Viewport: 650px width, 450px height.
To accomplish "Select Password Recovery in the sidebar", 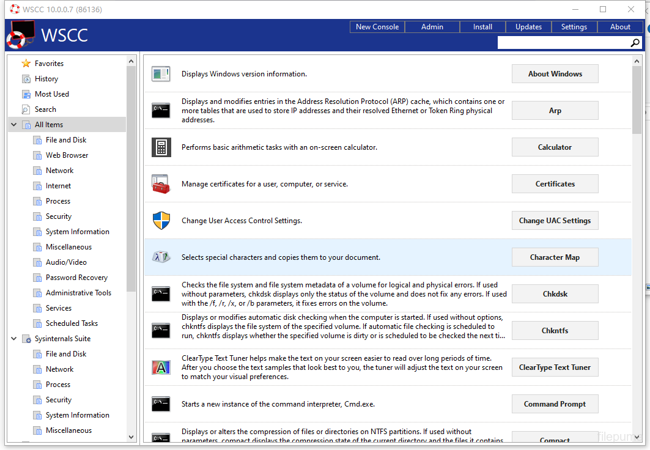I will 76,278.
